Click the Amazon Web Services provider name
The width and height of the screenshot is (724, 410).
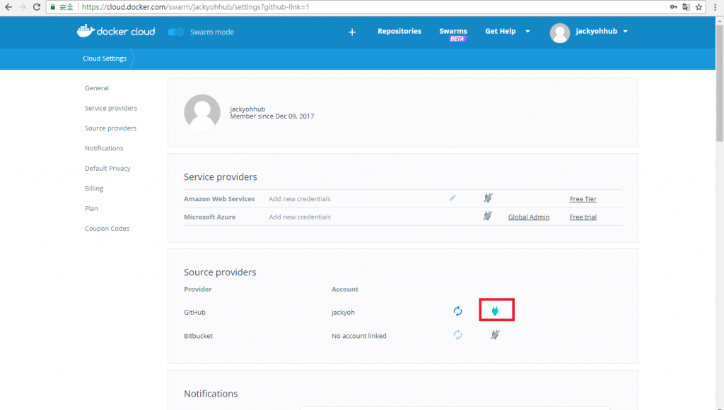[x=219, y=199]
